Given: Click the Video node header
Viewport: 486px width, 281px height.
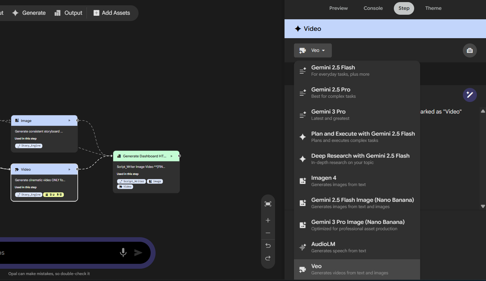Looking at the screenshot, I should point(44,169).
